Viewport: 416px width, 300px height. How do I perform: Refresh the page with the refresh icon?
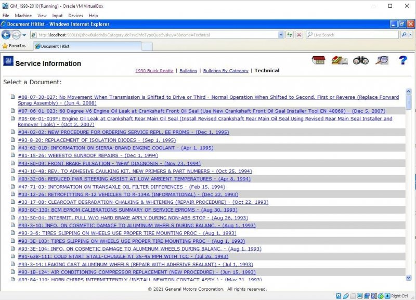point(290,34)
